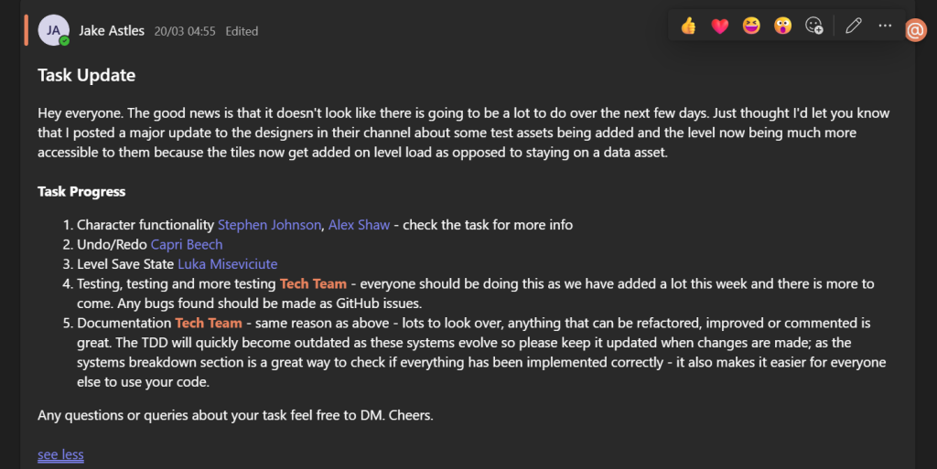Click the Edited label beside timestamp

point(242,32)
